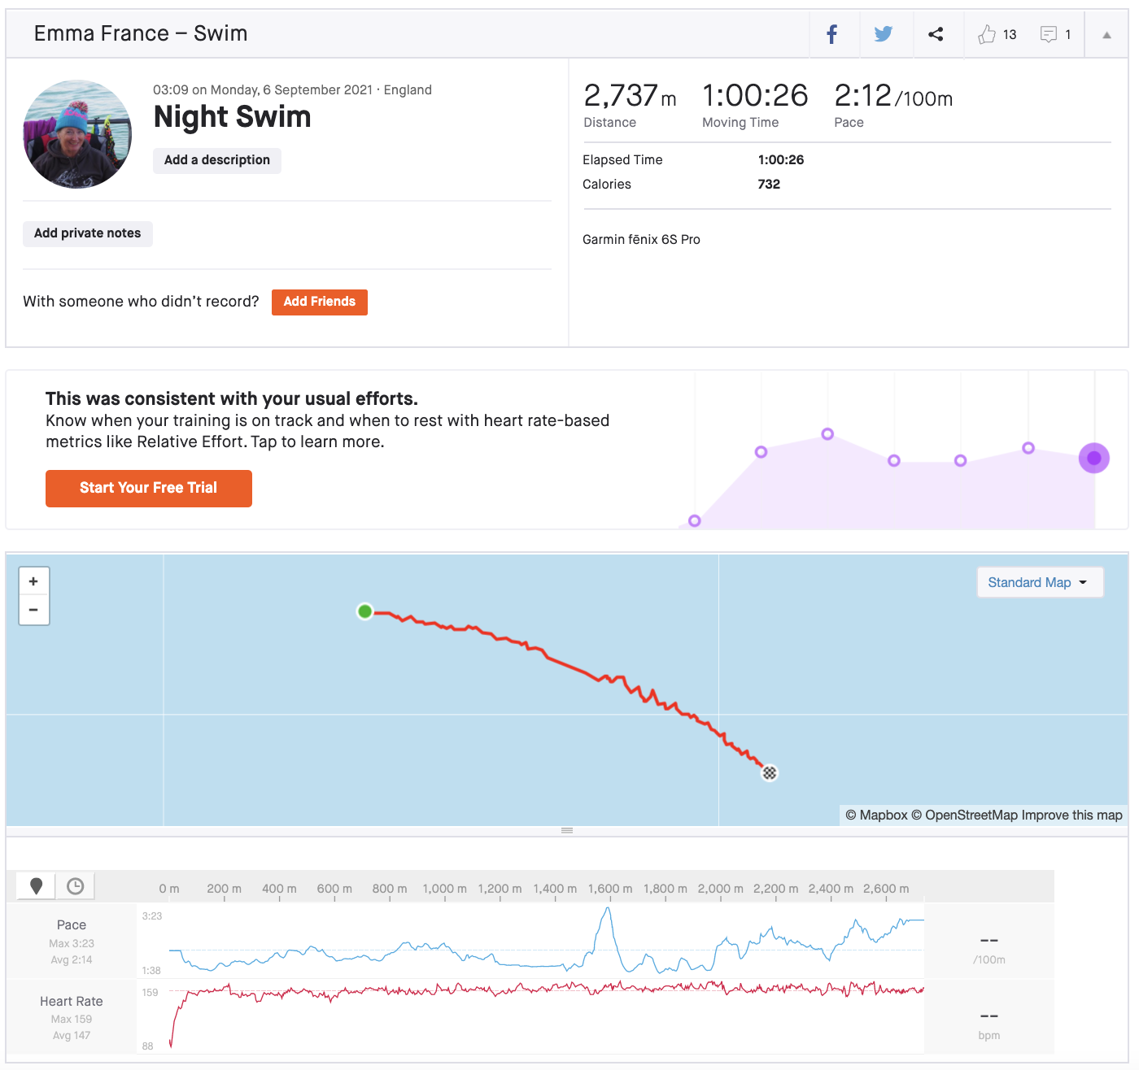1139x1070 pixels.
Task: Switch chart x-axis to time view
Action: 75,885
